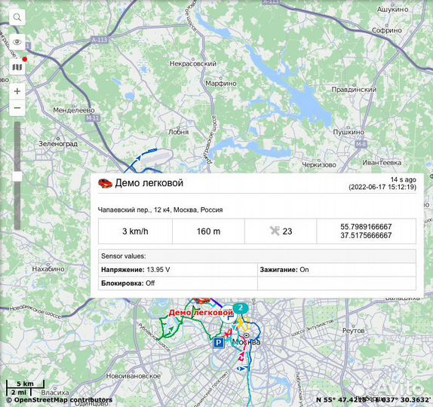Screen dimensions: 433x407
Task: Click the 14 s ago timestamp
Action: 403,179
